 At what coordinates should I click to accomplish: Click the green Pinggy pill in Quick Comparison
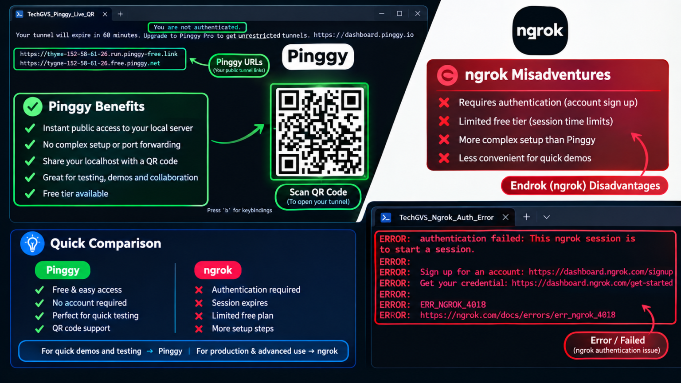(x=63, y=270)
